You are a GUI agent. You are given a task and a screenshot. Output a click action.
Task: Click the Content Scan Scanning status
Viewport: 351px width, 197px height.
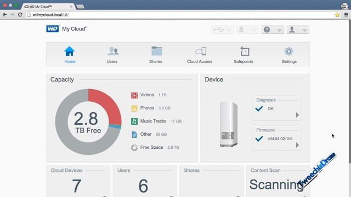[276, 185]
